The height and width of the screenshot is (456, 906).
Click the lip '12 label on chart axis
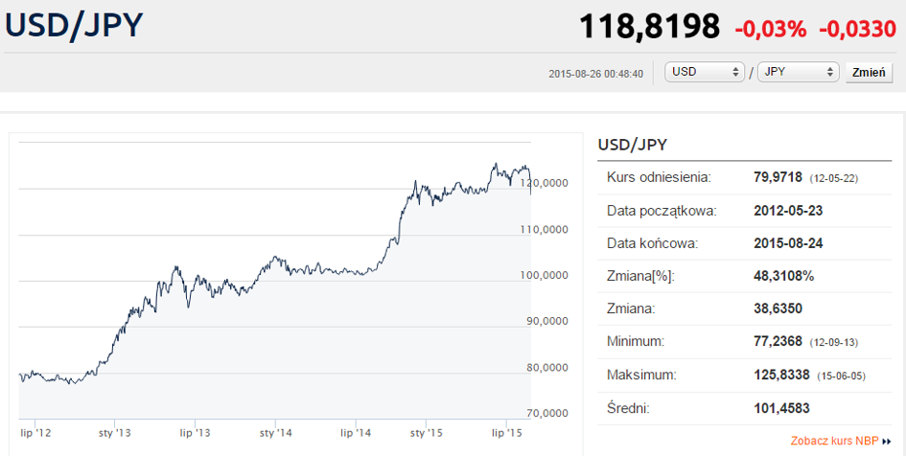click(x=35, y=432)
